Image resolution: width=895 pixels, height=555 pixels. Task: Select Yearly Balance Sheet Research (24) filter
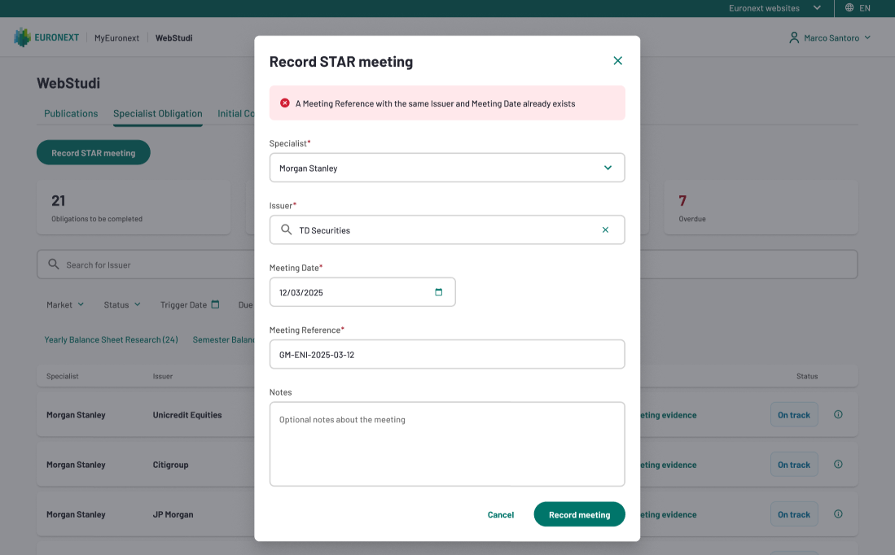click(112, 339)
